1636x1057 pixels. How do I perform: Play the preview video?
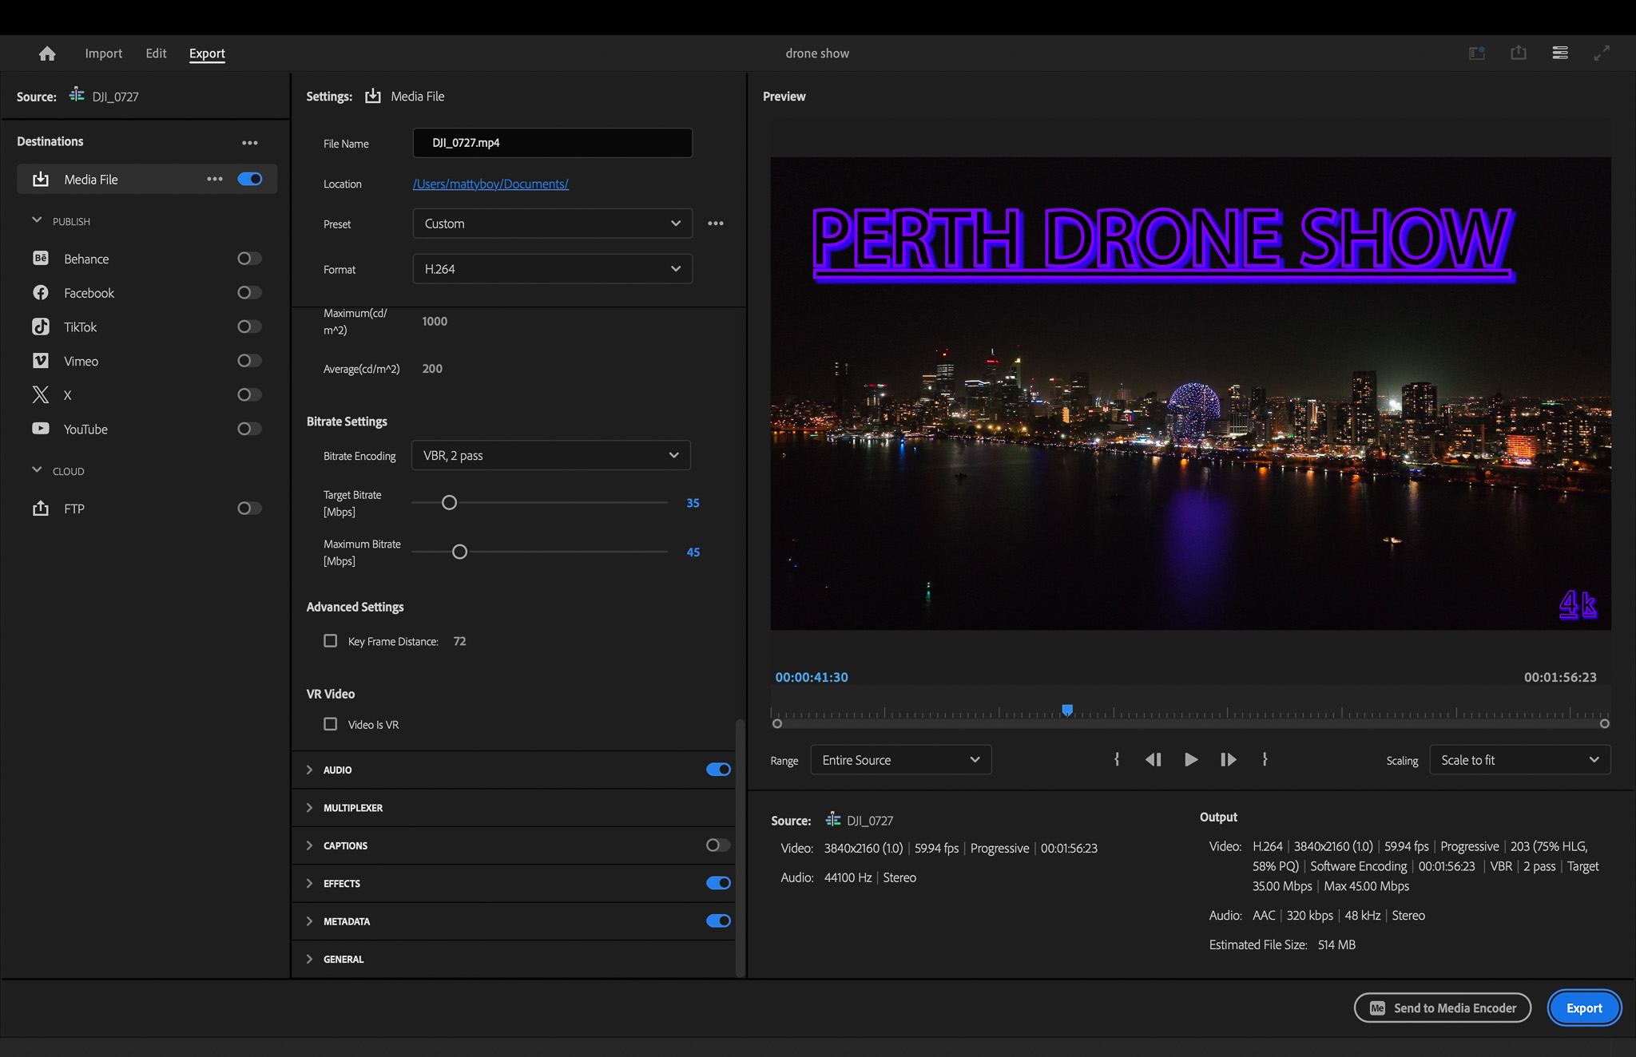(x=1191, y=759)
